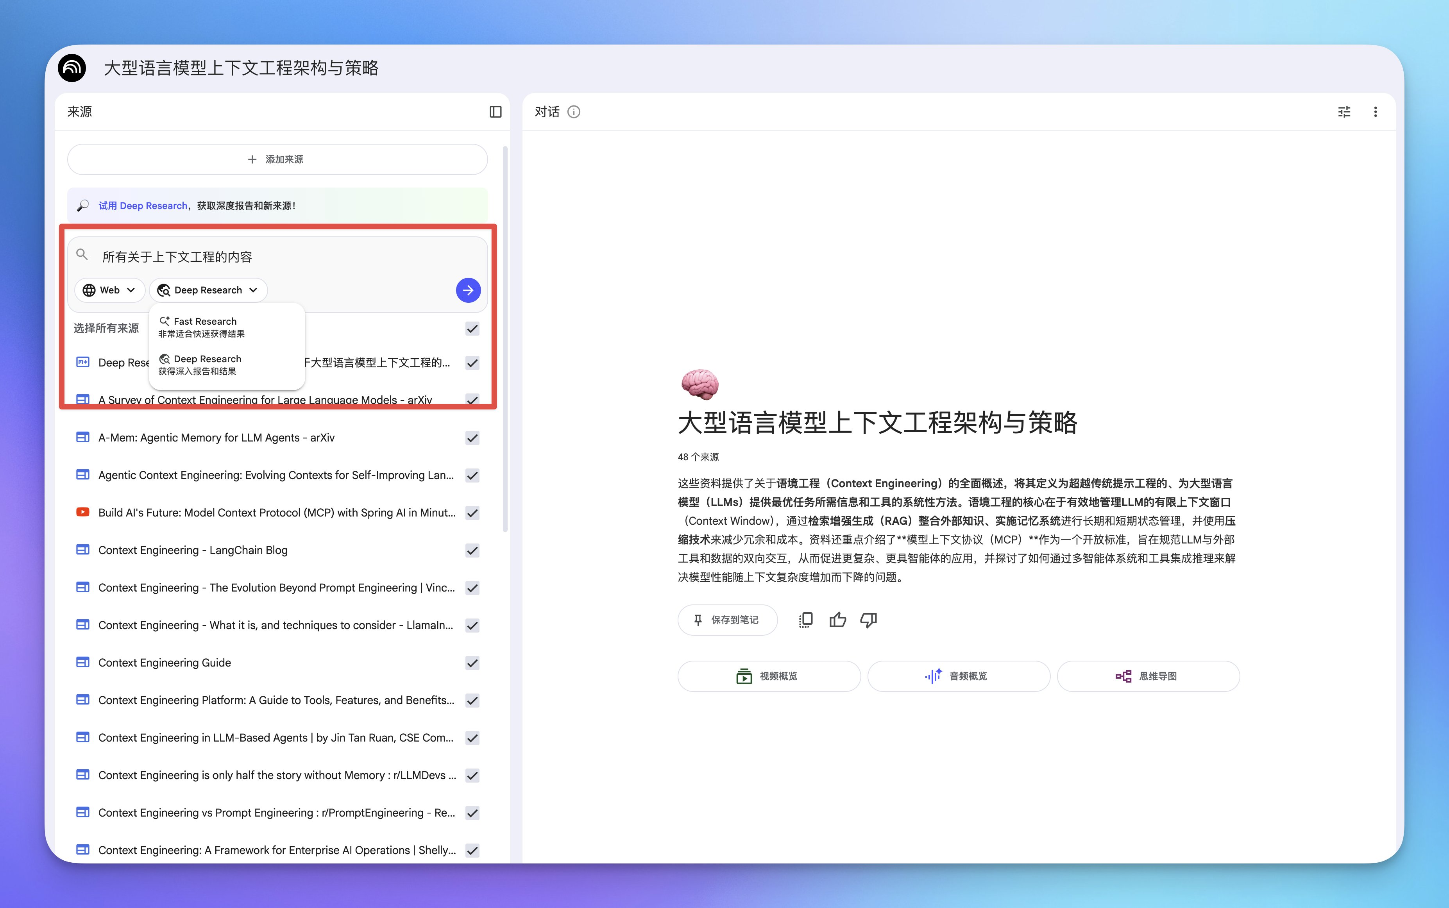Click the blue submit arrow button
The height and width of the screenshot is (908, 1449).
tap(468, 290)
